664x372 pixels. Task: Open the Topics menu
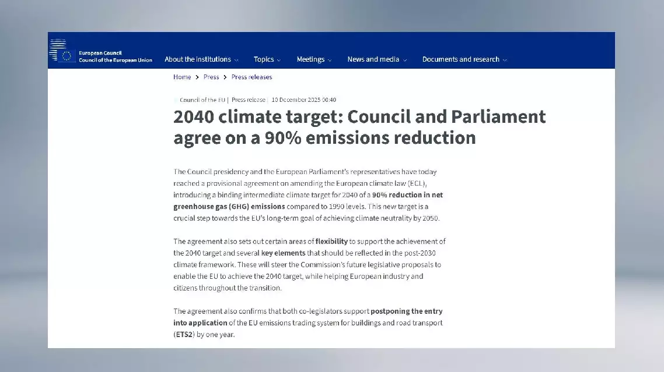pyautogui.click(x=263, y=59)
